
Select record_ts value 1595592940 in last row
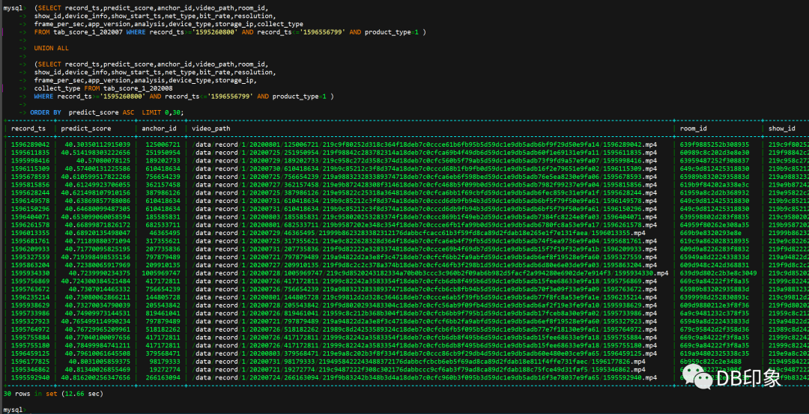click(x=31, y=377)
